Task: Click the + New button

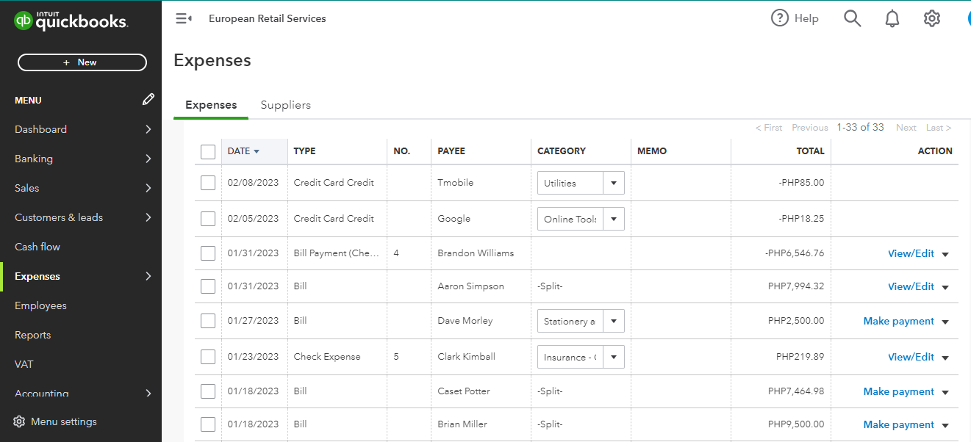Action: [82, 62]
